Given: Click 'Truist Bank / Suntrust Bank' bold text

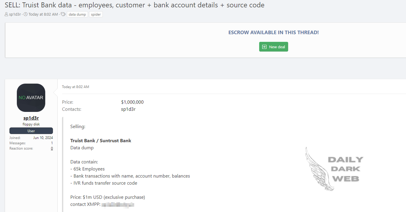Looking at the screenshot, I should pos(101,141).
